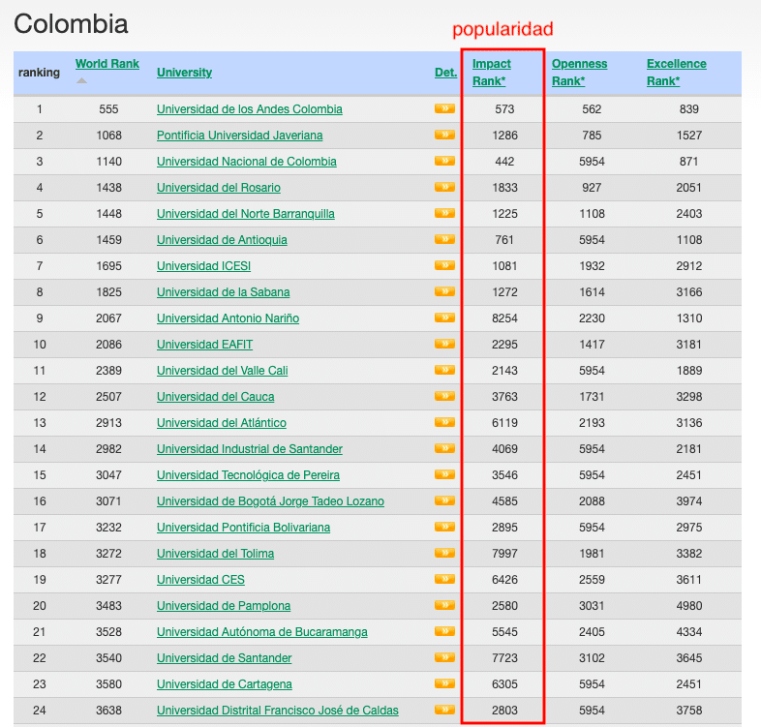The image size is (761, 727).
Task: Sort table by World Rank column
Action: pos(107,64)
